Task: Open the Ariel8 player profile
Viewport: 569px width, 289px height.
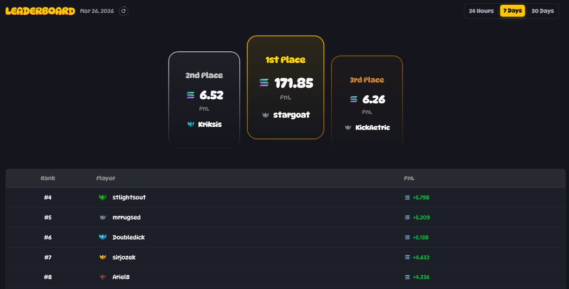Action: tap(121, 277)
